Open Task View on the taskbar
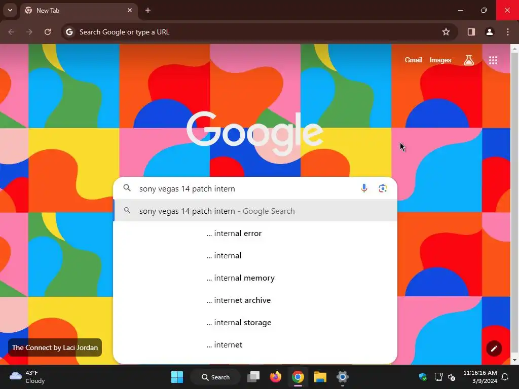Image resolution: width=519 pixels, height=389 pixels. [x=253, y=377]
